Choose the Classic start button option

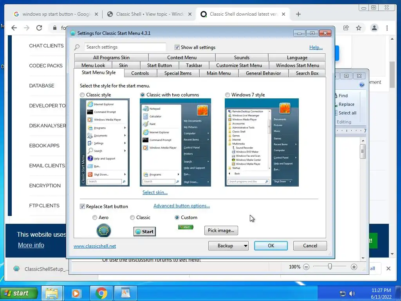point(132,218)
